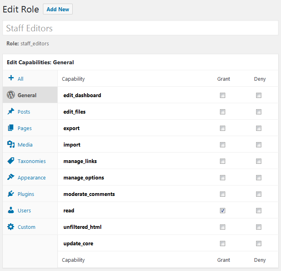This screenshot has width=281, height=271.
Task: Click the Staff Editors role name field
Action: 140,28
